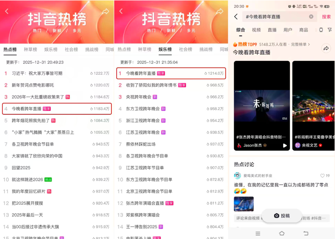Open rank 1 今晚看跨年直播 in middle list

click(171, 73)
